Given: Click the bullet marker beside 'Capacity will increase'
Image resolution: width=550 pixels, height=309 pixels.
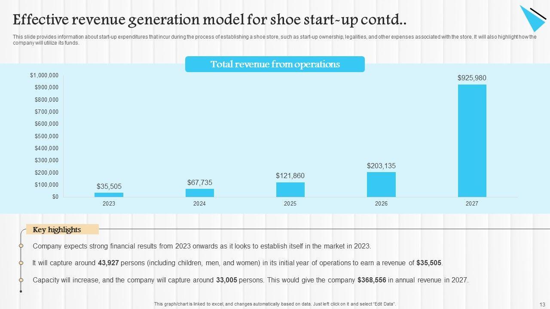Looking at the screenshot, I should click(21, 280).
